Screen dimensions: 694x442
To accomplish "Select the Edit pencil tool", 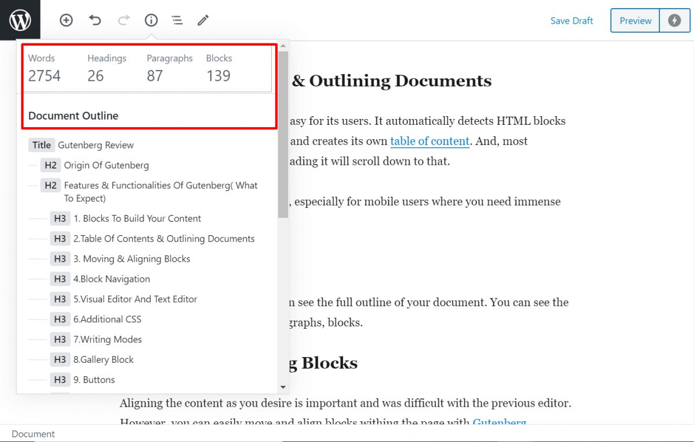I will click(203, 20).
